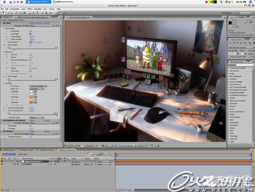Click the Ray Length slider handle
Viewport: 255px width, 192px height.
coord(14,49)
